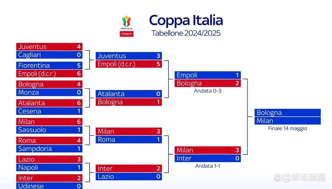Click the Fiorentina team row
The image size is (332, 189).
click(x=49, y=66)
